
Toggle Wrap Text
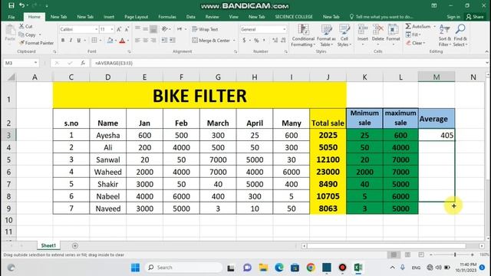coord(205,29)
